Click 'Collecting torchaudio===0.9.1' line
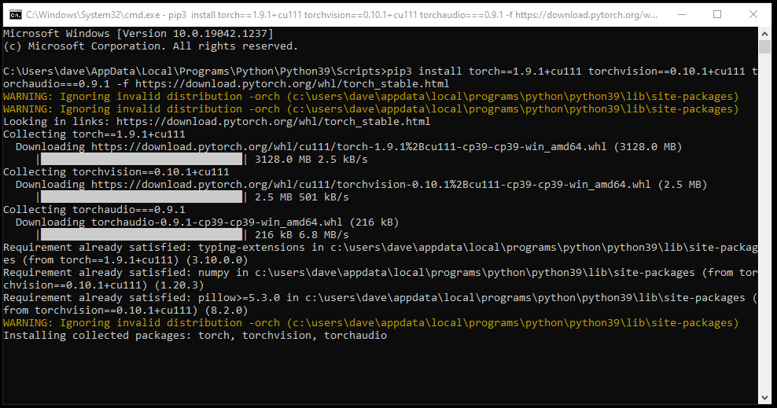The height and width of the screenshot is (408, 777). (x=94, y=209)
